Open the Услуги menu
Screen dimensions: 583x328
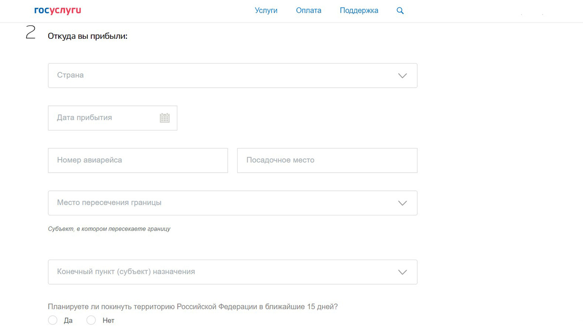266,11
